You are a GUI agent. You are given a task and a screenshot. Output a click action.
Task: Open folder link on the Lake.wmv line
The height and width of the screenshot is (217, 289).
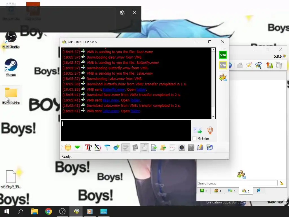point(135,111)
